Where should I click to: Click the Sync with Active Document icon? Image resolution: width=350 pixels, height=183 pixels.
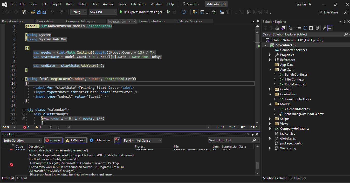click(299, 28)
